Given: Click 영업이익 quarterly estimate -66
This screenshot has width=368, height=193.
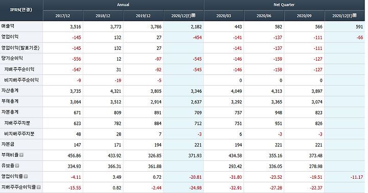Looking at the screenshot, I should coord(360,38).
